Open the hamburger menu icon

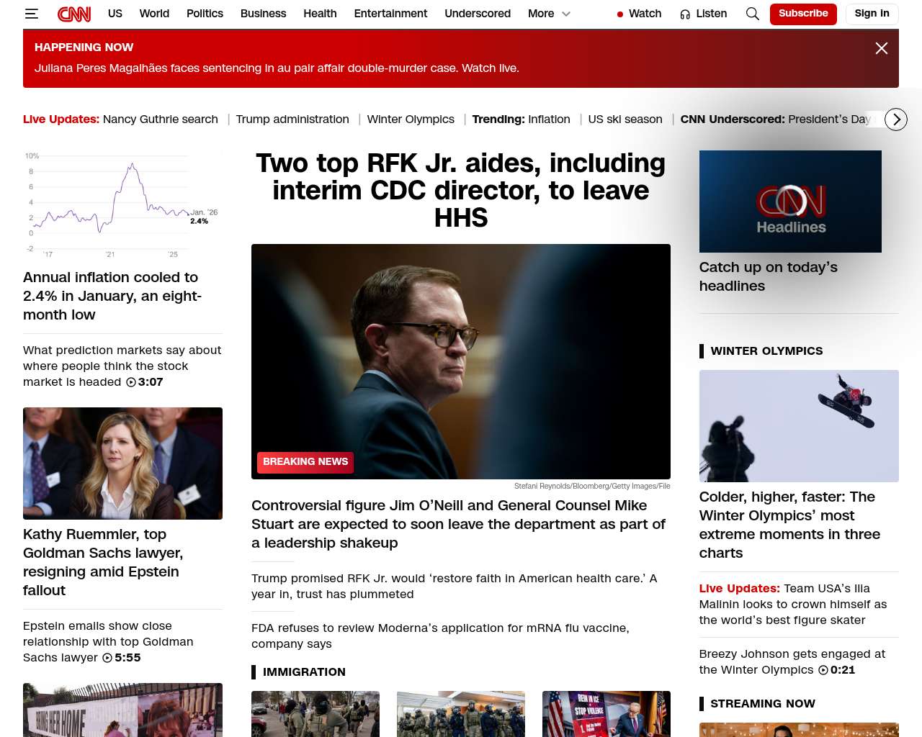[31, 14]
